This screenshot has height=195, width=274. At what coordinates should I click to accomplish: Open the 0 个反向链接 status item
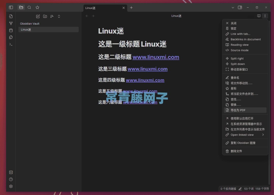(228, 189)
